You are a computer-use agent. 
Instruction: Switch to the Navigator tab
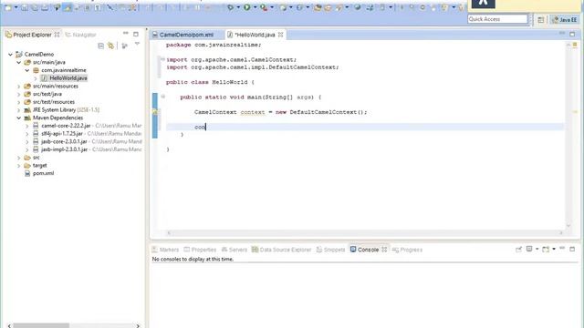coord(81,35)
